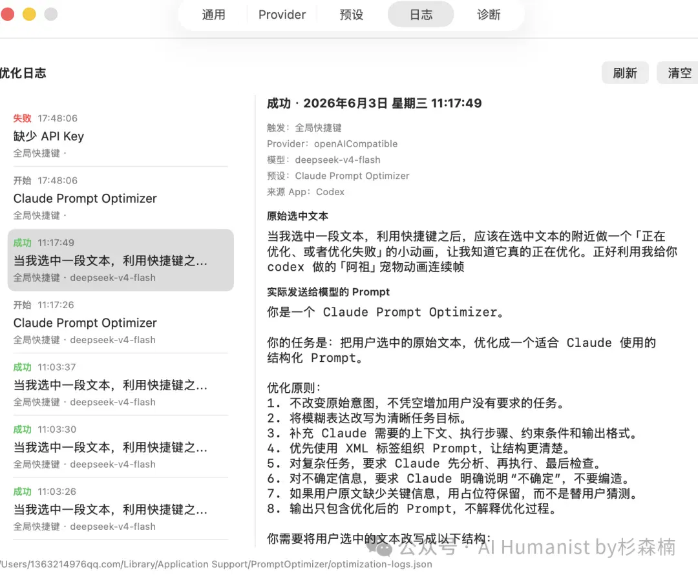The height and width of the screenshot is (575, 698).
Task: Click the 刷新 button
Action: tap(625, 73)
